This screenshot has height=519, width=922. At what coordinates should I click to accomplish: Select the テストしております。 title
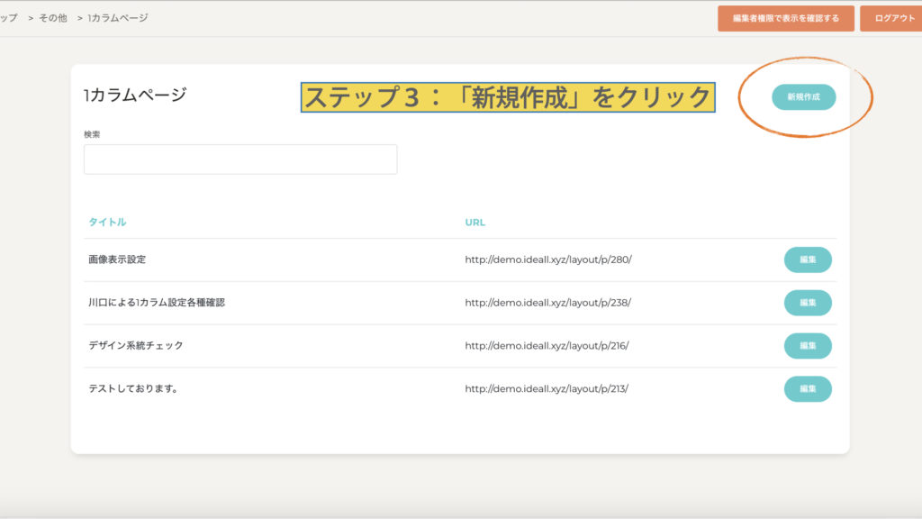132,389
